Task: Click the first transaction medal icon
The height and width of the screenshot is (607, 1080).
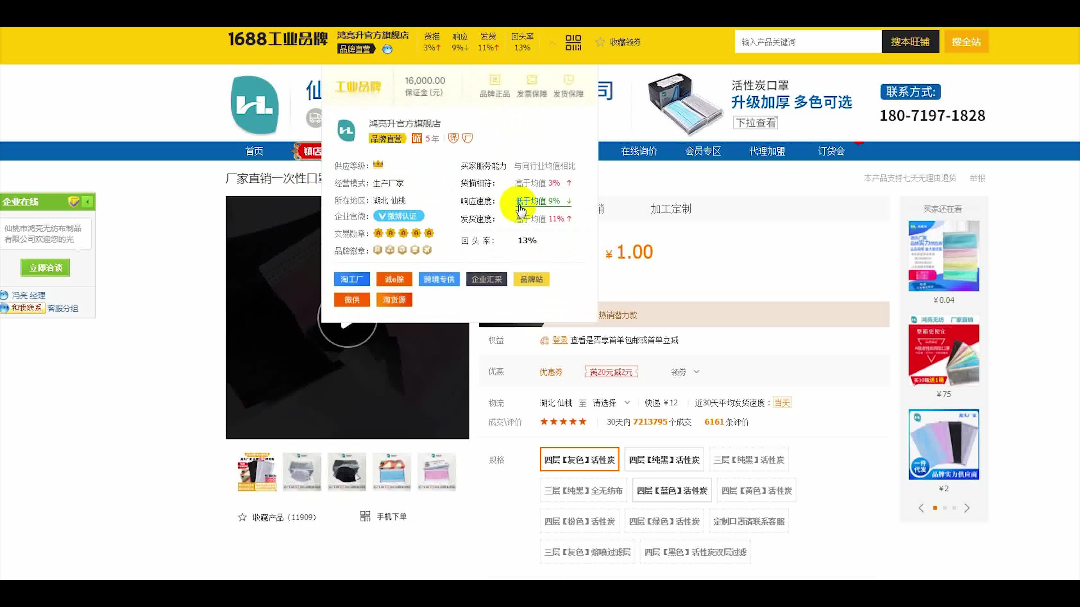Action: pyautogui.click(x=378, y=233)
